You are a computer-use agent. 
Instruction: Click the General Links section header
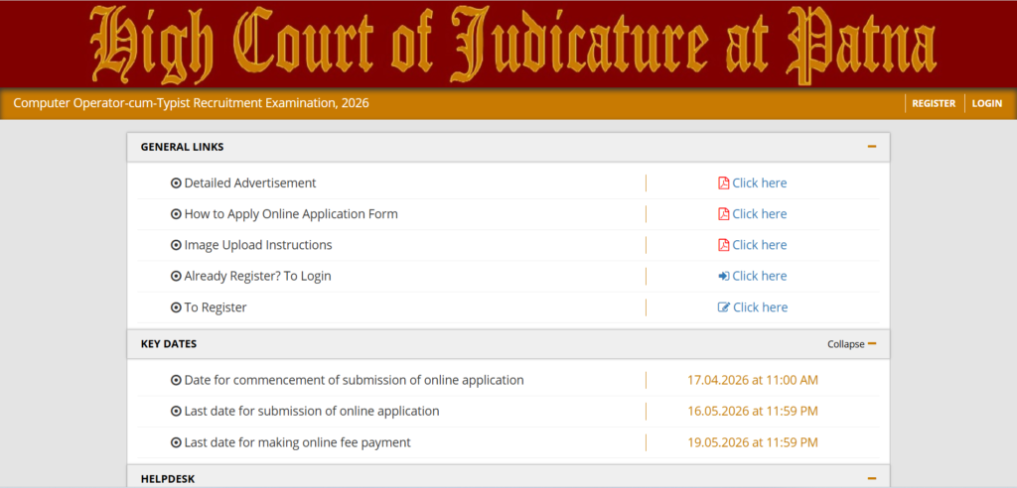[508, 147]
